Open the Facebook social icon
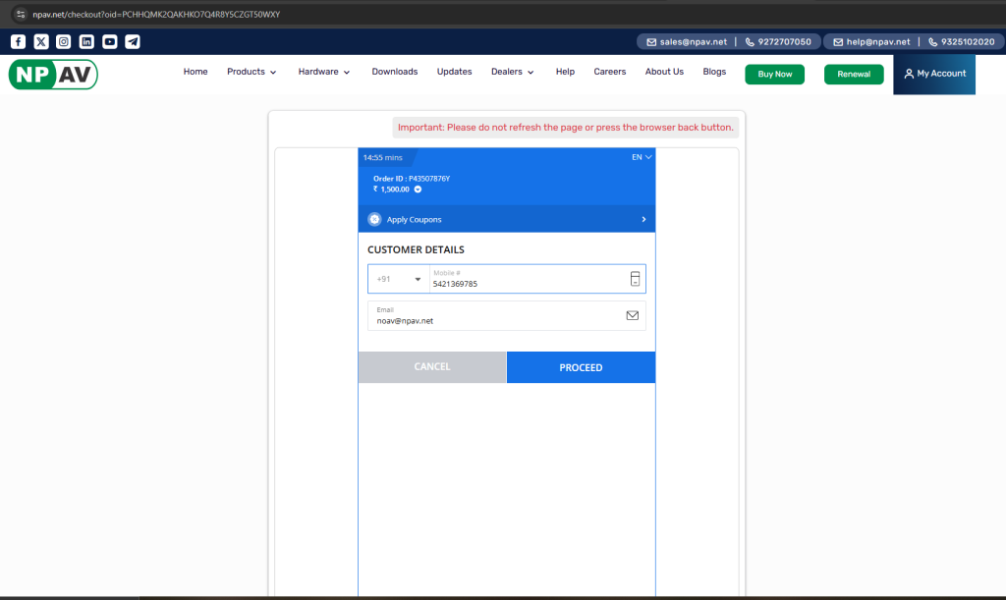This screenshot has height=600, width=1006. pos(18,41)
